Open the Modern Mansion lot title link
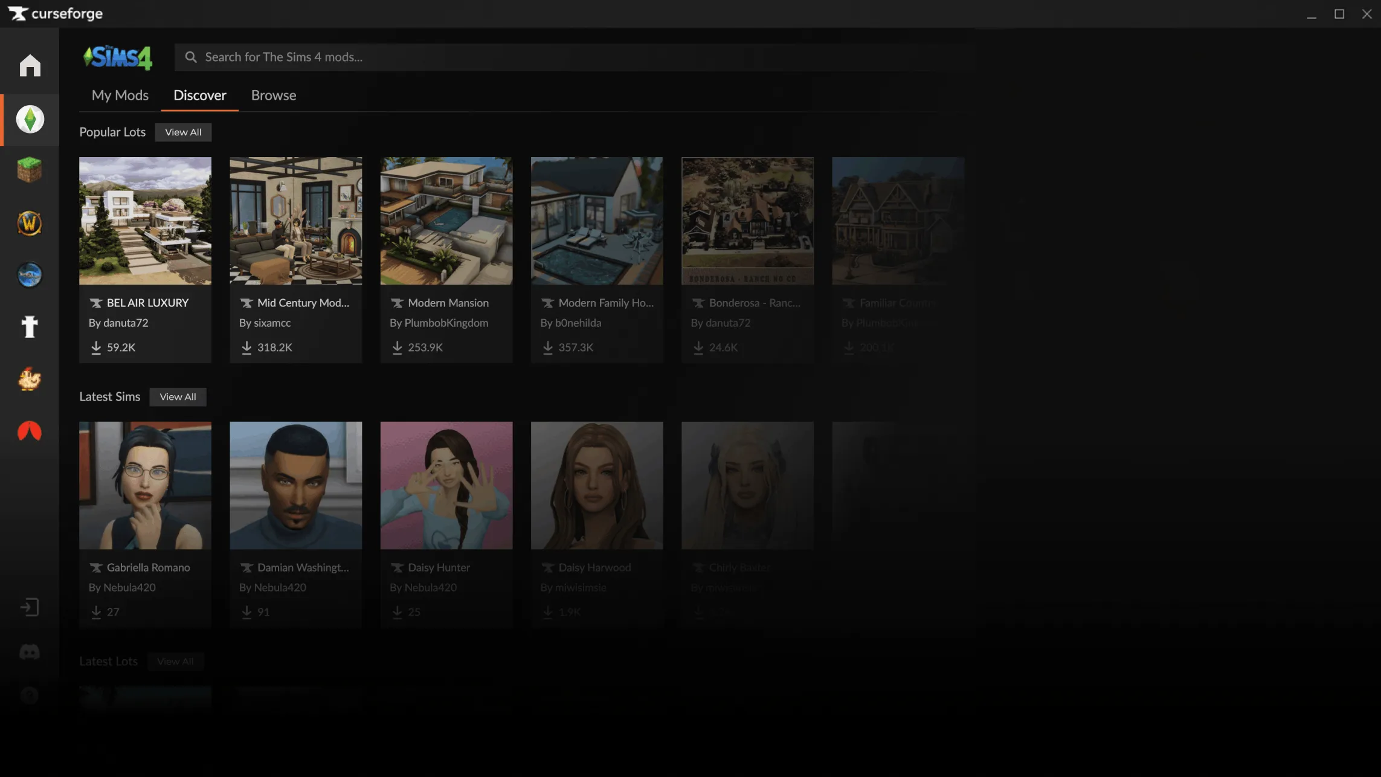The image size is (1381, 777). point(448,303)
